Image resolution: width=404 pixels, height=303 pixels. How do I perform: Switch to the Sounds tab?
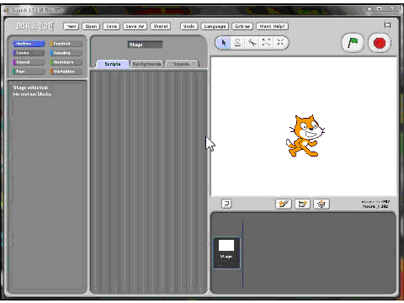pos(182,64)
